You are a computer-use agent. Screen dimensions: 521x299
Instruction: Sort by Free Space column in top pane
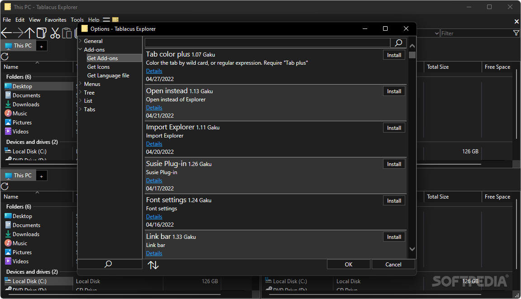pos(497,67)
